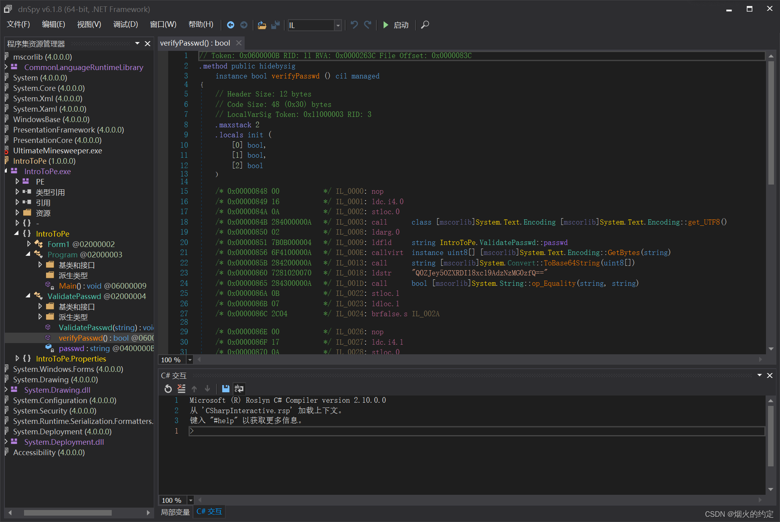The image size is (780, 522).
Task: Click the navigate backward arrow icon
Action: click(231, 25)
